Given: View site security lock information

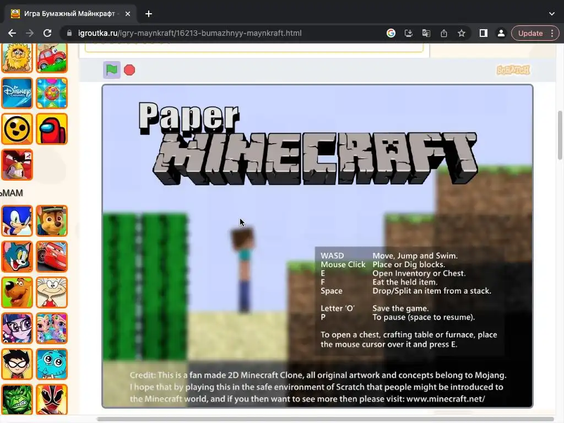Looking at the screenshot, I should coord(69,33).
